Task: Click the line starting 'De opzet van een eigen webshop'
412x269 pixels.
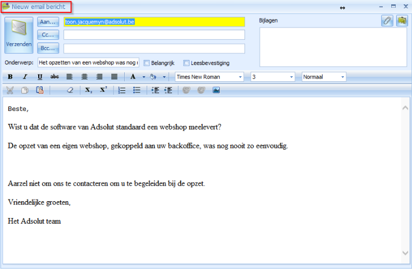Action: pyautogui.click(x=148, y=146)
